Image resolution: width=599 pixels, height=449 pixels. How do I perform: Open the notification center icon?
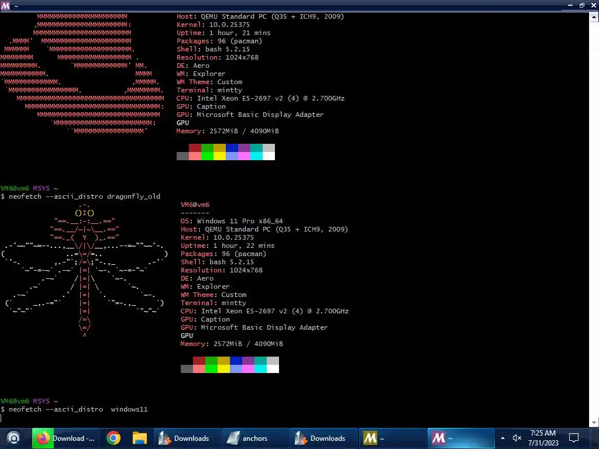pos(574,438)
